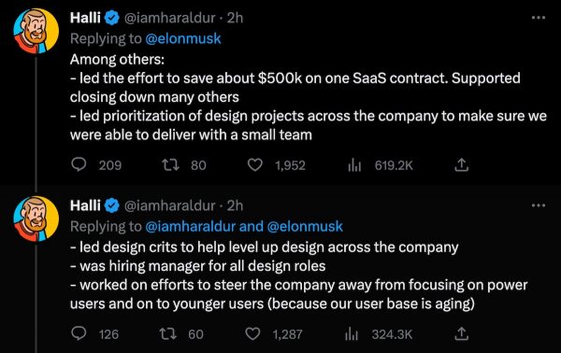
Task: Open Halli's display name on first tweet
Action: tap(85, 18)
